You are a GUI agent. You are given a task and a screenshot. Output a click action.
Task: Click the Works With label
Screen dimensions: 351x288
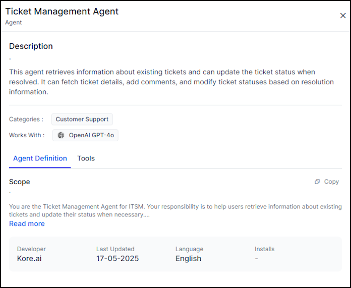point(27,135)
